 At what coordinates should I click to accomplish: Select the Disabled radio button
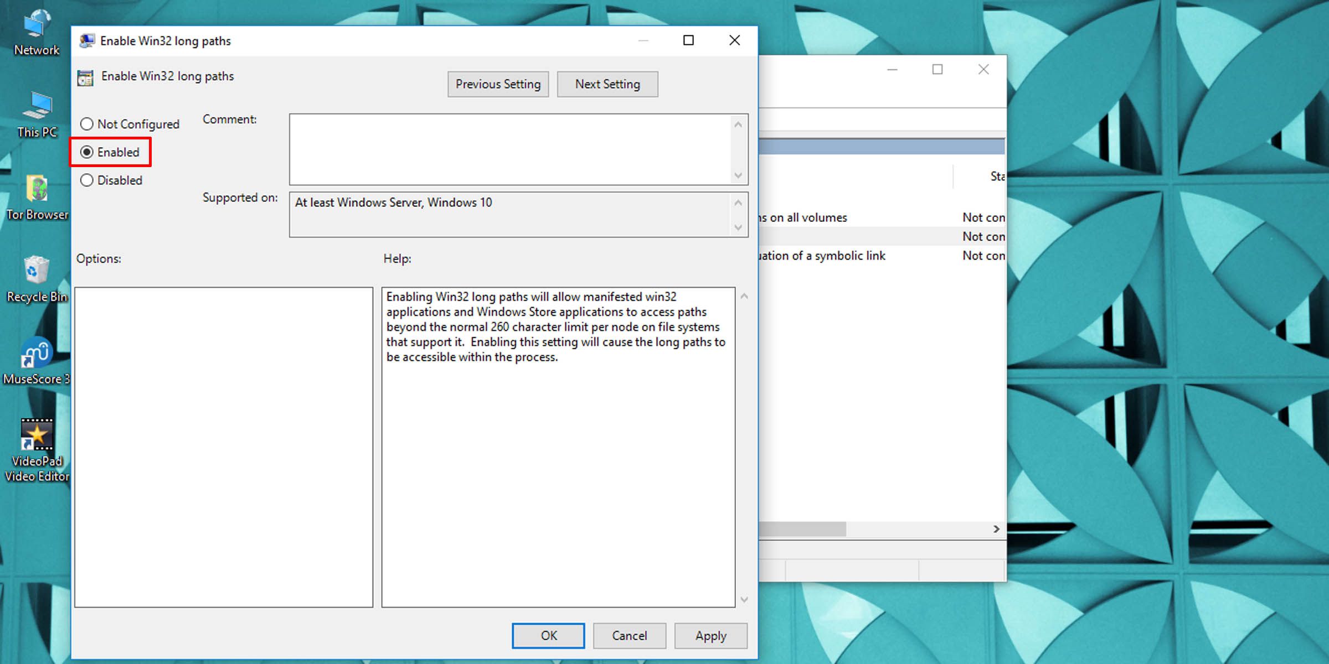pos(87,180)
